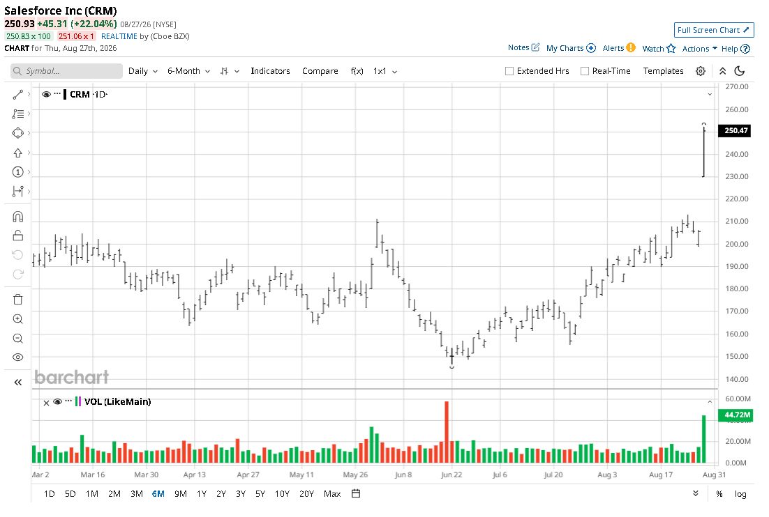Switch to percent scale
769x517 pixels.
719,493
